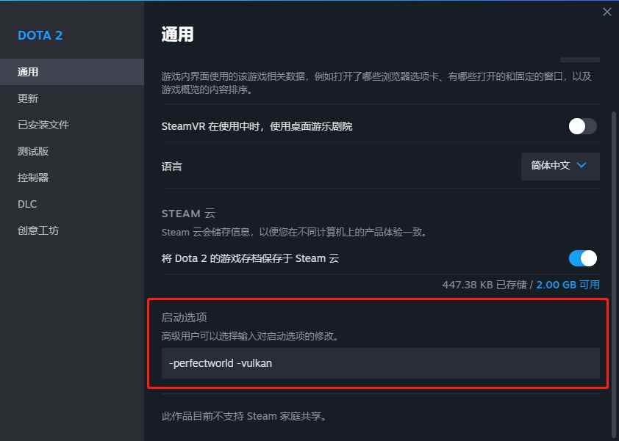Click the 启动选项 heading
Image resolution: width=619 pixels, height=441 pixels.
[x=184, y=317]
